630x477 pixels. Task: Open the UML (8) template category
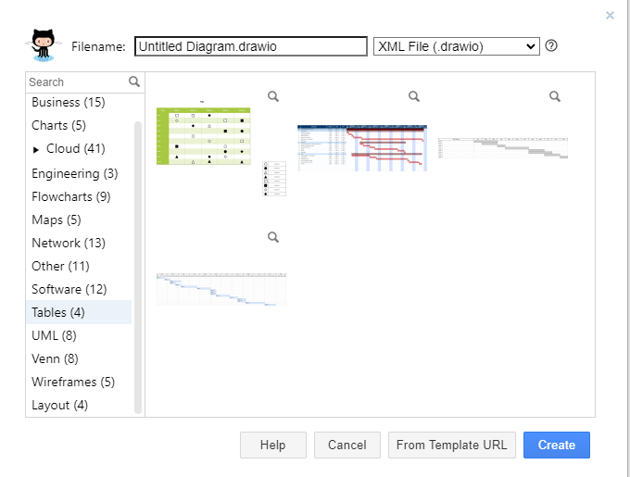(54, 335)
